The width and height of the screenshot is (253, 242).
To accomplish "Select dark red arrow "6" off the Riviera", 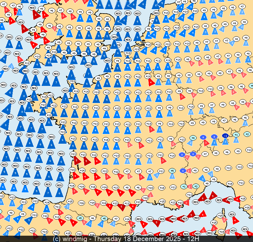I will coord(203,197).
